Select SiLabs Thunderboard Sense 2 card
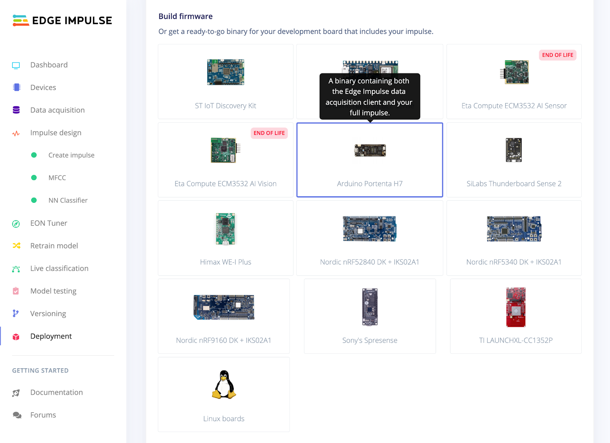Screen dimensions: 610x443 pos(514,160)
